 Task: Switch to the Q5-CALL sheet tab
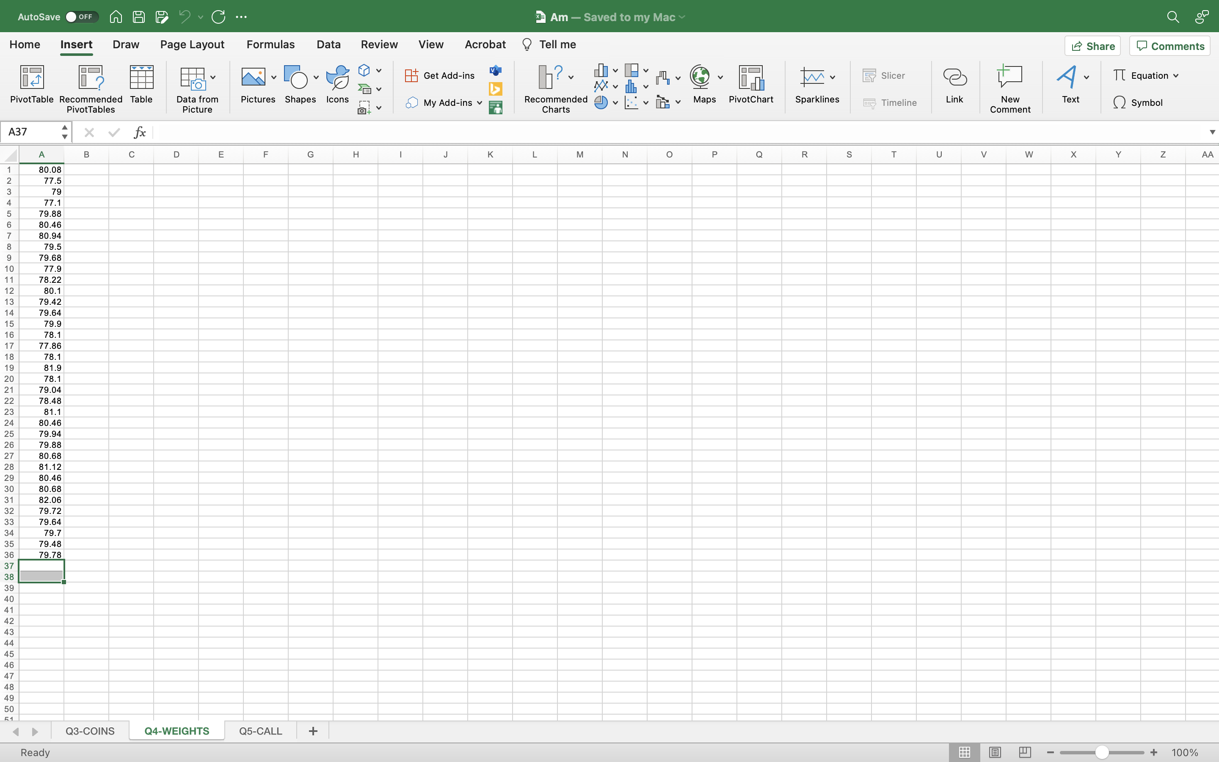click(x=260, y=731)
